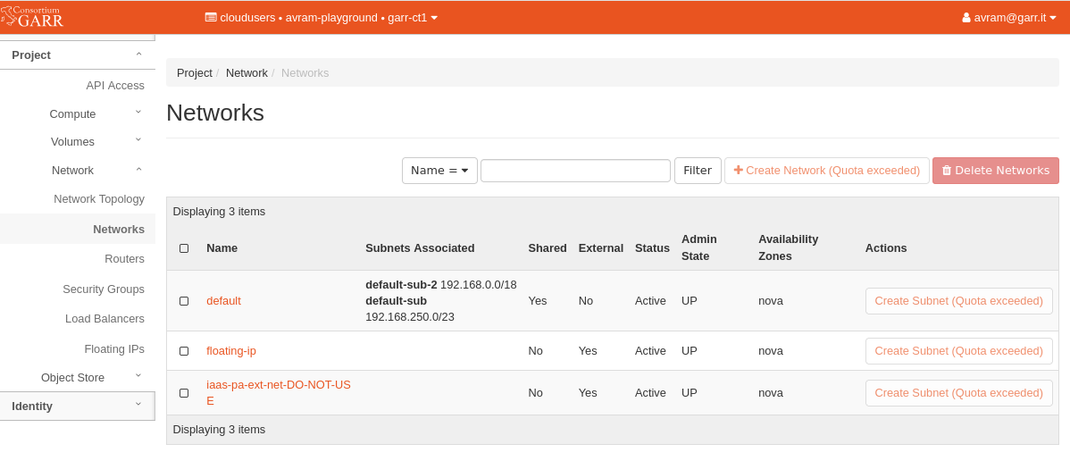1070x461 pixels.
Task: Click the Status column header
Action: pyautogui.click(x=652, y=247)
